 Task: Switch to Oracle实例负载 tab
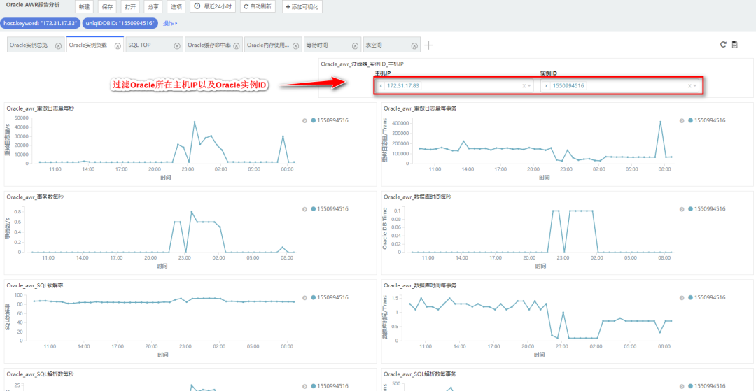tap(87, 45)
